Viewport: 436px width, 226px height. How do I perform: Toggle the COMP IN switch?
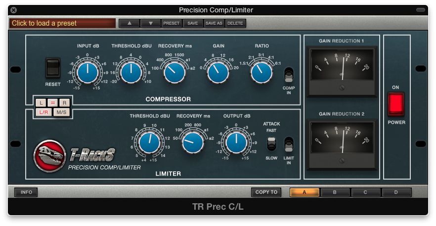point(289,75)
